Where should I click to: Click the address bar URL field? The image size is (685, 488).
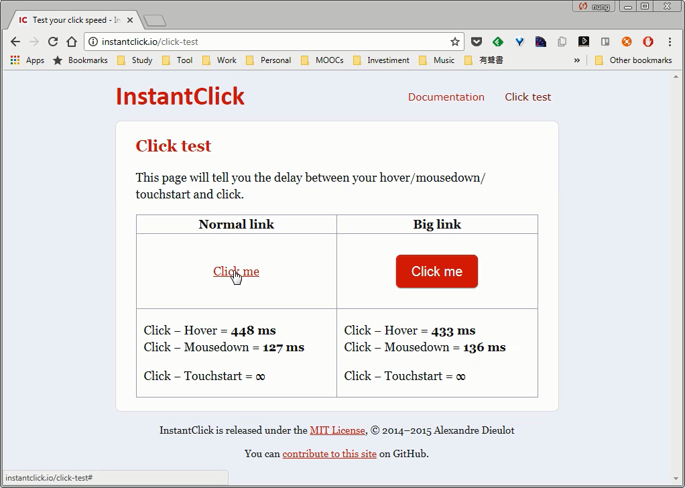(274, 42)
